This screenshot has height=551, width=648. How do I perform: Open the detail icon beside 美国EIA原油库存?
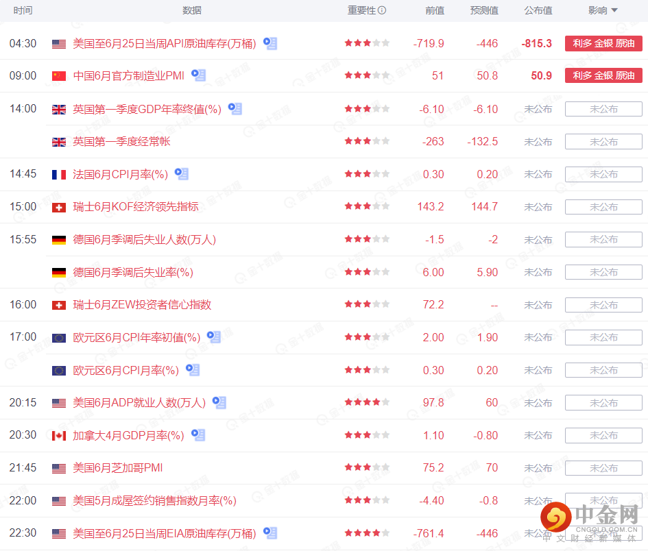(x=270, y=532)
